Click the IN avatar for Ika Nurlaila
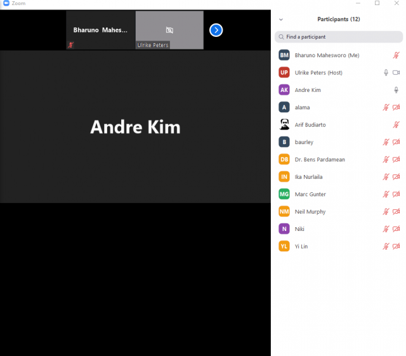 tap(284, 176)
